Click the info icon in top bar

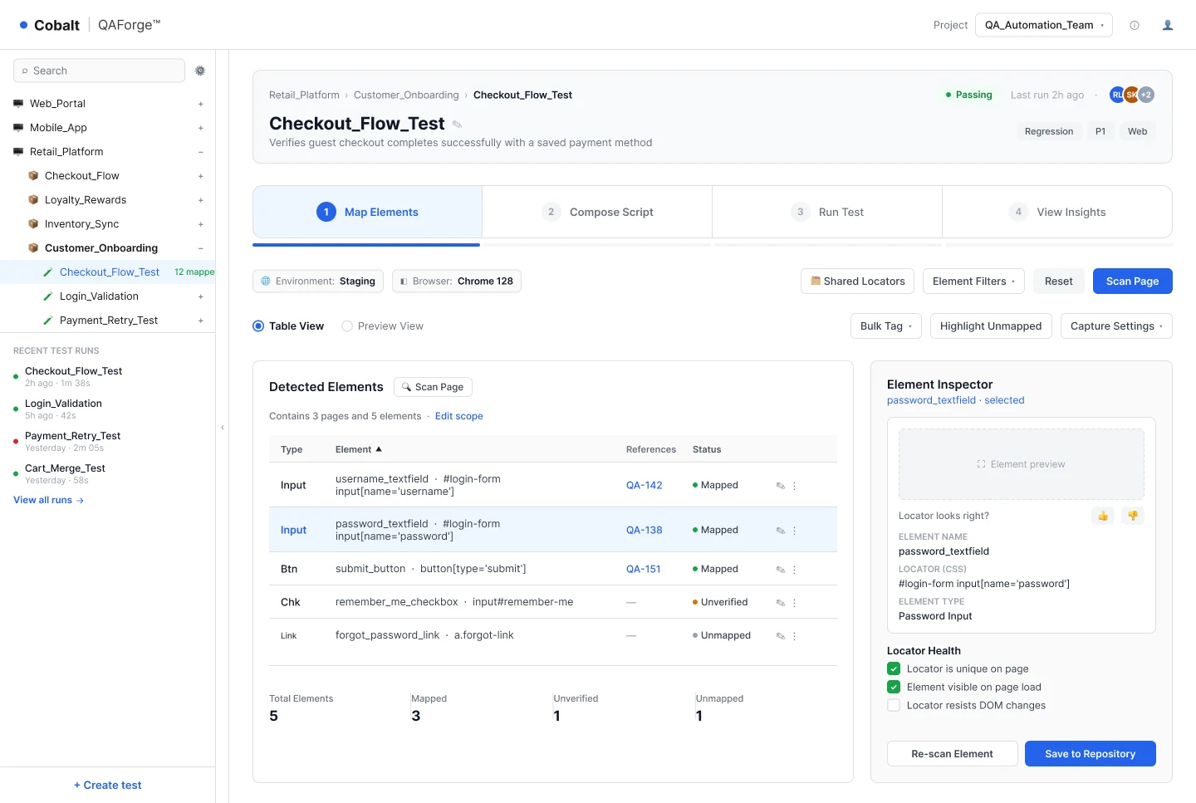click(x=1135, y=25)
